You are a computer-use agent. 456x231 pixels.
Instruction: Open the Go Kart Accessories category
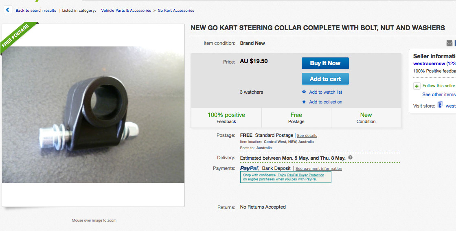tap(176, 11)
